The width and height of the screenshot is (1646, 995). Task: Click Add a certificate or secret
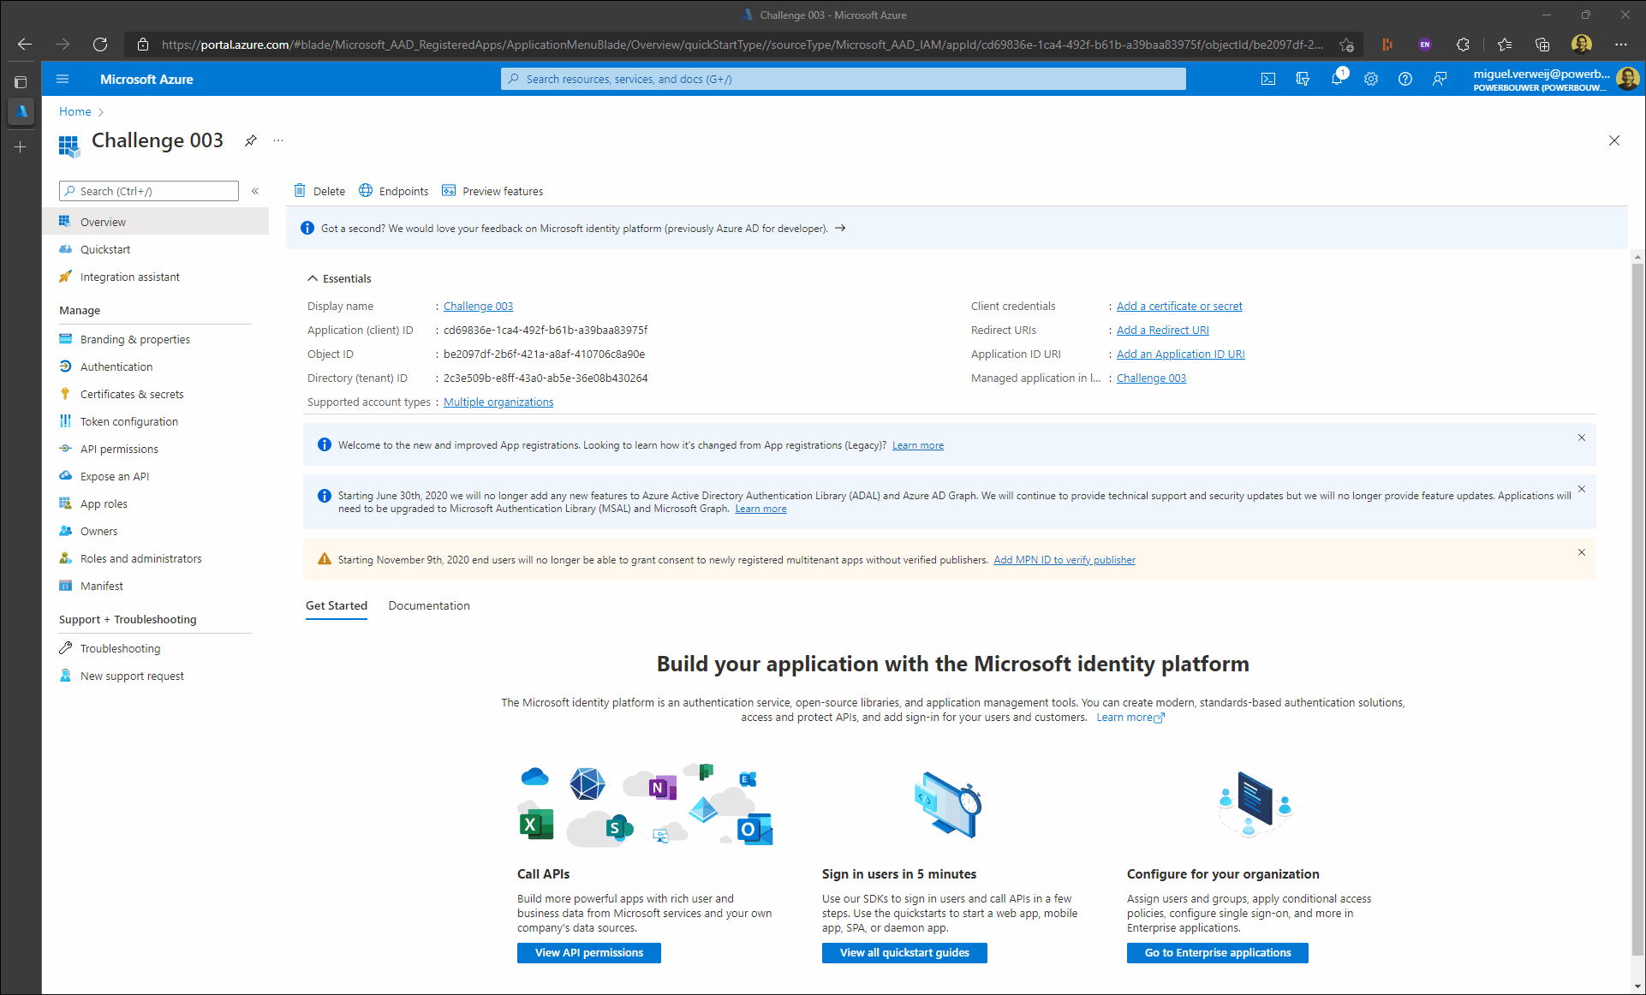(x=1179, y=306)
